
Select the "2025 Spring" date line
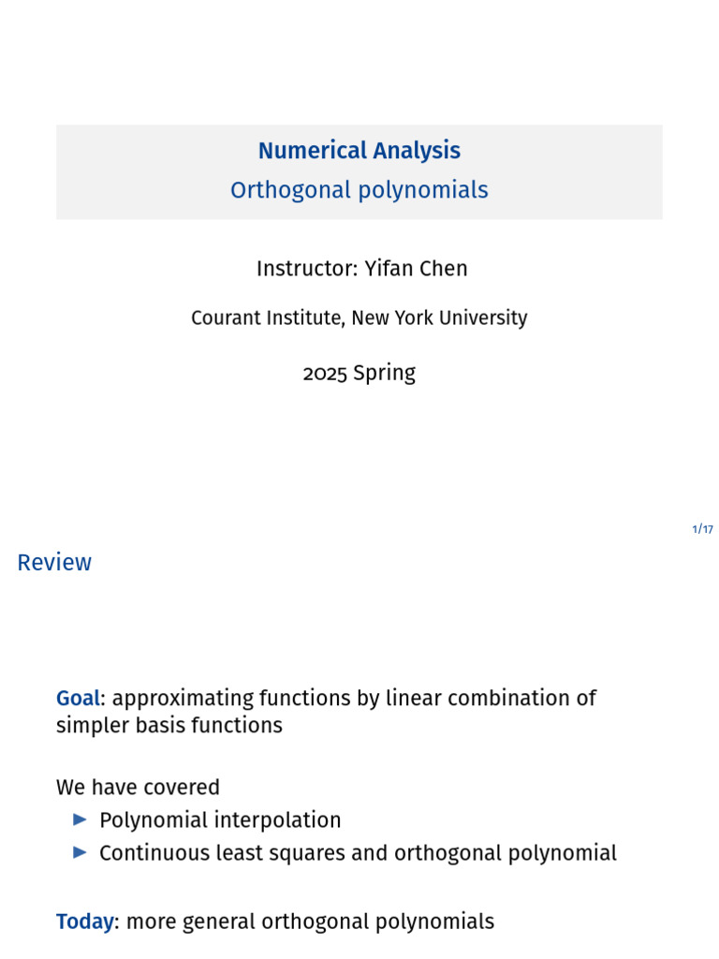point(359,373)
